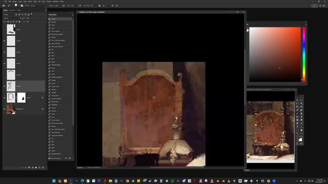Select the Frame tool

[301, 107]
